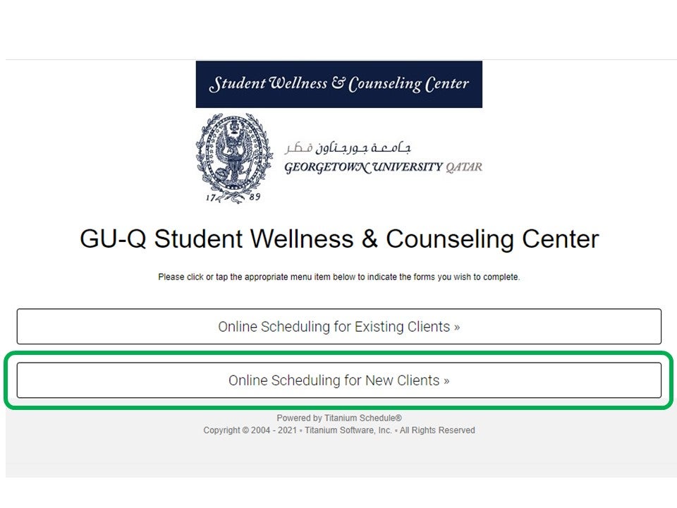
Task: Click the '89' numeral beside the seal
Action: [x=255, y=197]
